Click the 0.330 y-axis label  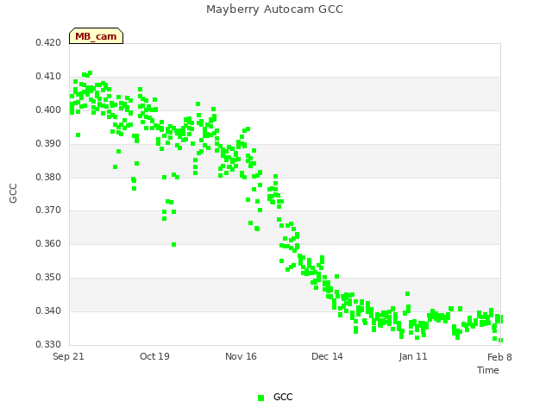48,344
